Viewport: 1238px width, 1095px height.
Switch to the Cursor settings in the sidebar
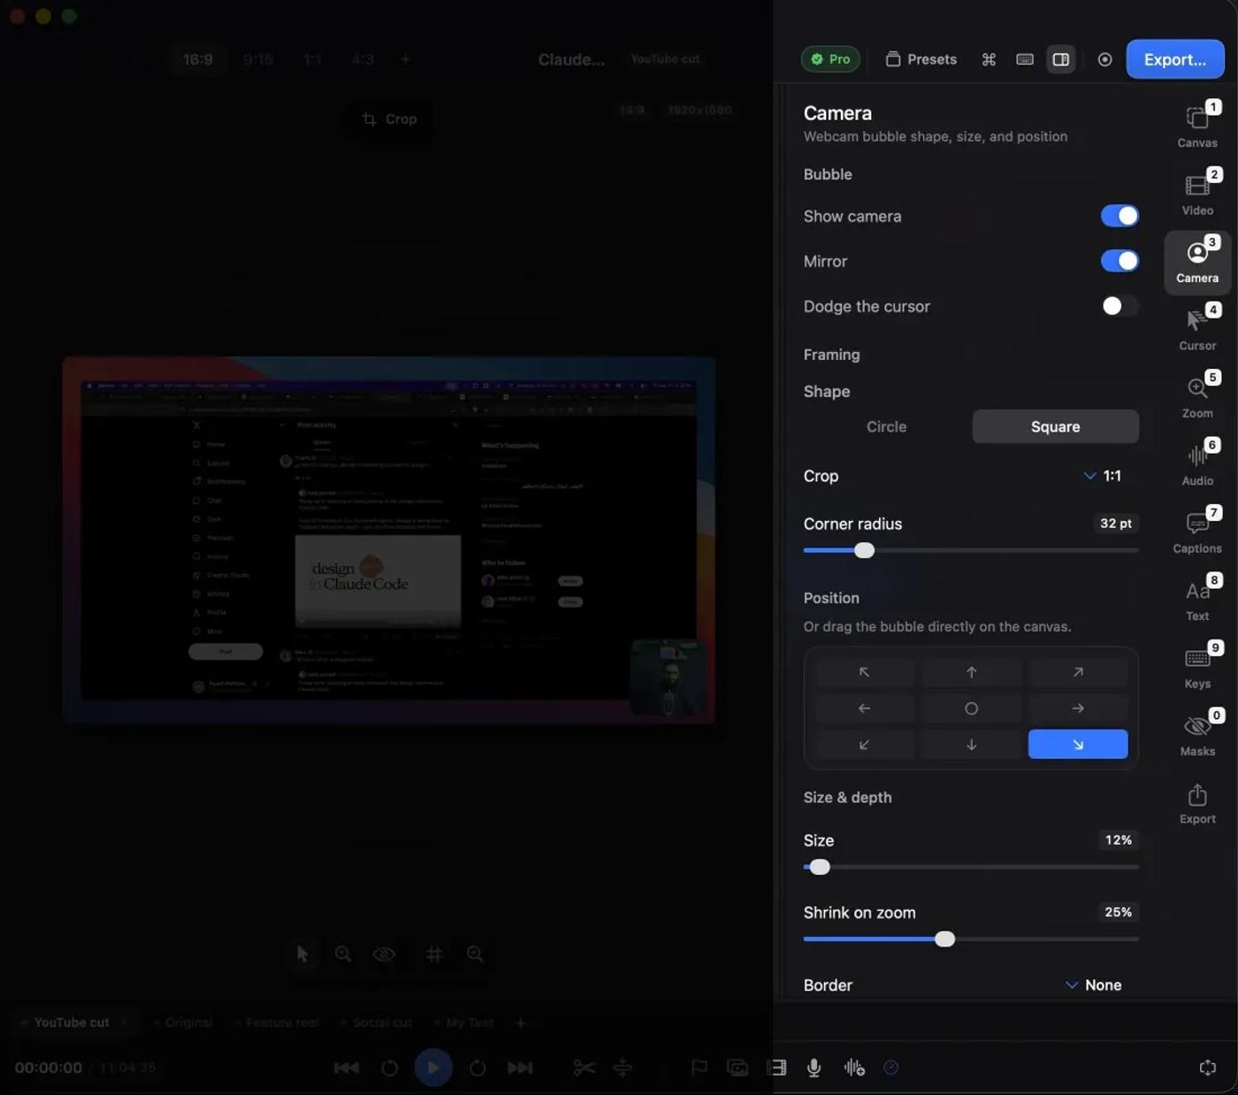tap(1197, 328)
